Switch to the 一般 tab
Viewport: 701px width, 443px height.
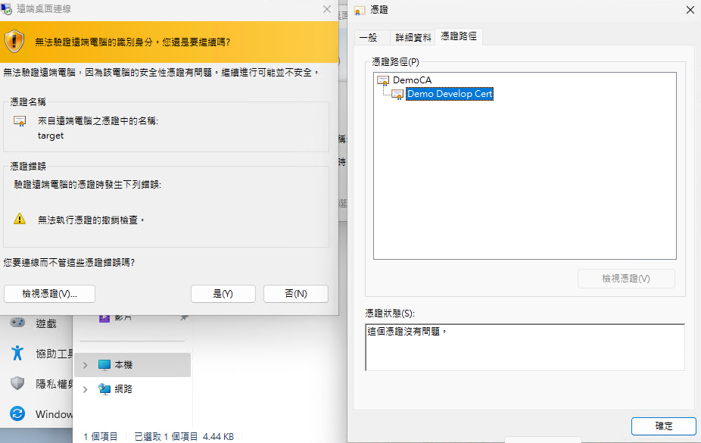[369, 37]
